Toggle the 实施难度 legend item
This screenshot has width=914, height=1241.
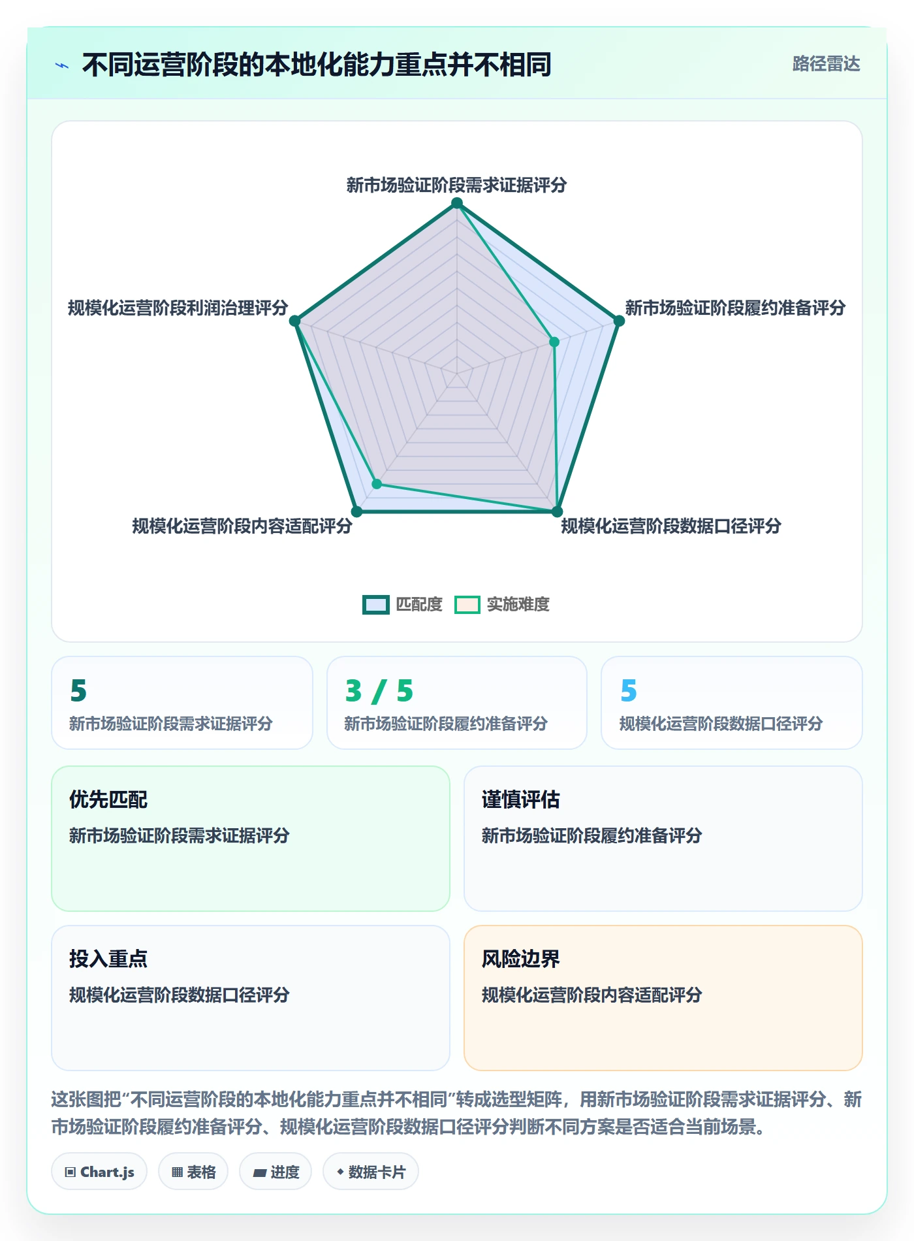point(502,605)
